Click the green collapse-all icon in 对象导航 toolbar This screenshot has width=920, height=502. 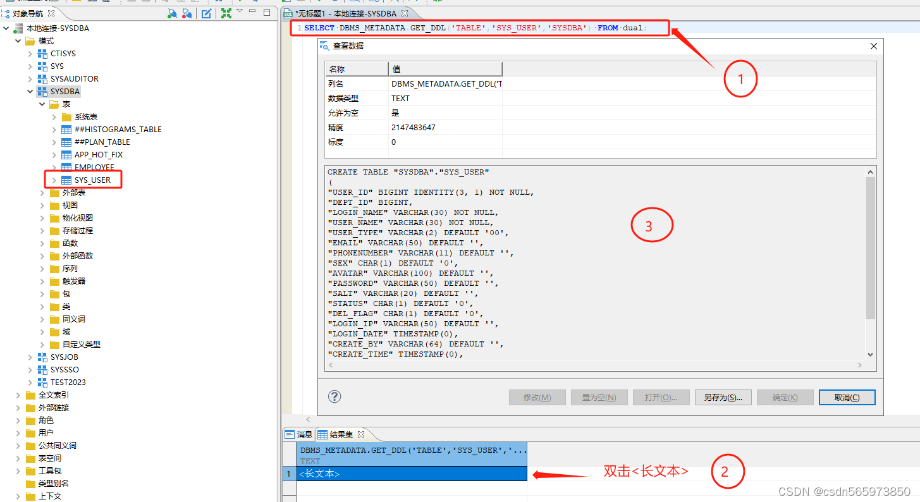coord(226,12)
